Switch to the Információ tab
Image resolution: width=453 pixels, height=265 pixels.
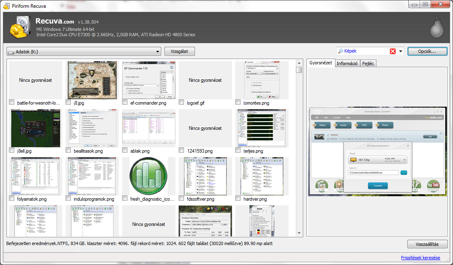point(347,63)
